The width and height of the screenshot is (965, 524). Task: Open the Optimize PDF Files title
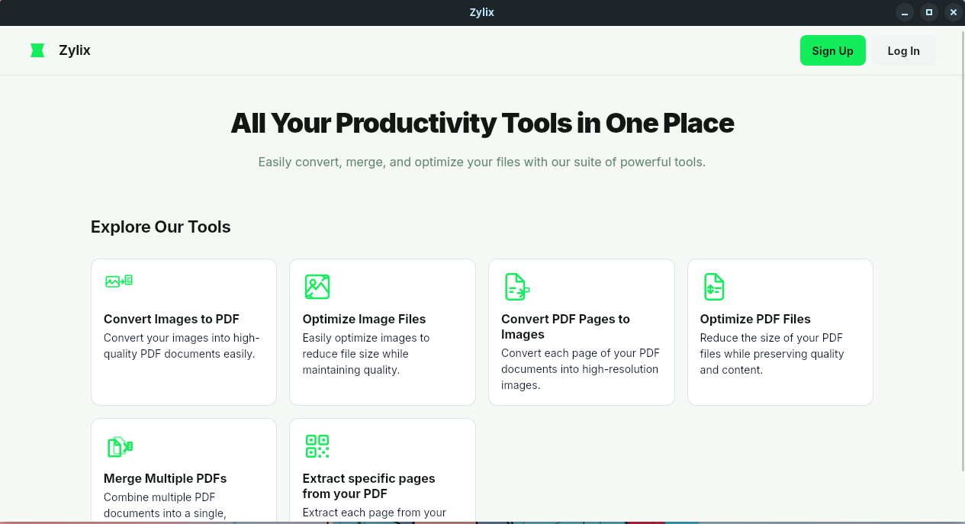coord(755,319)
